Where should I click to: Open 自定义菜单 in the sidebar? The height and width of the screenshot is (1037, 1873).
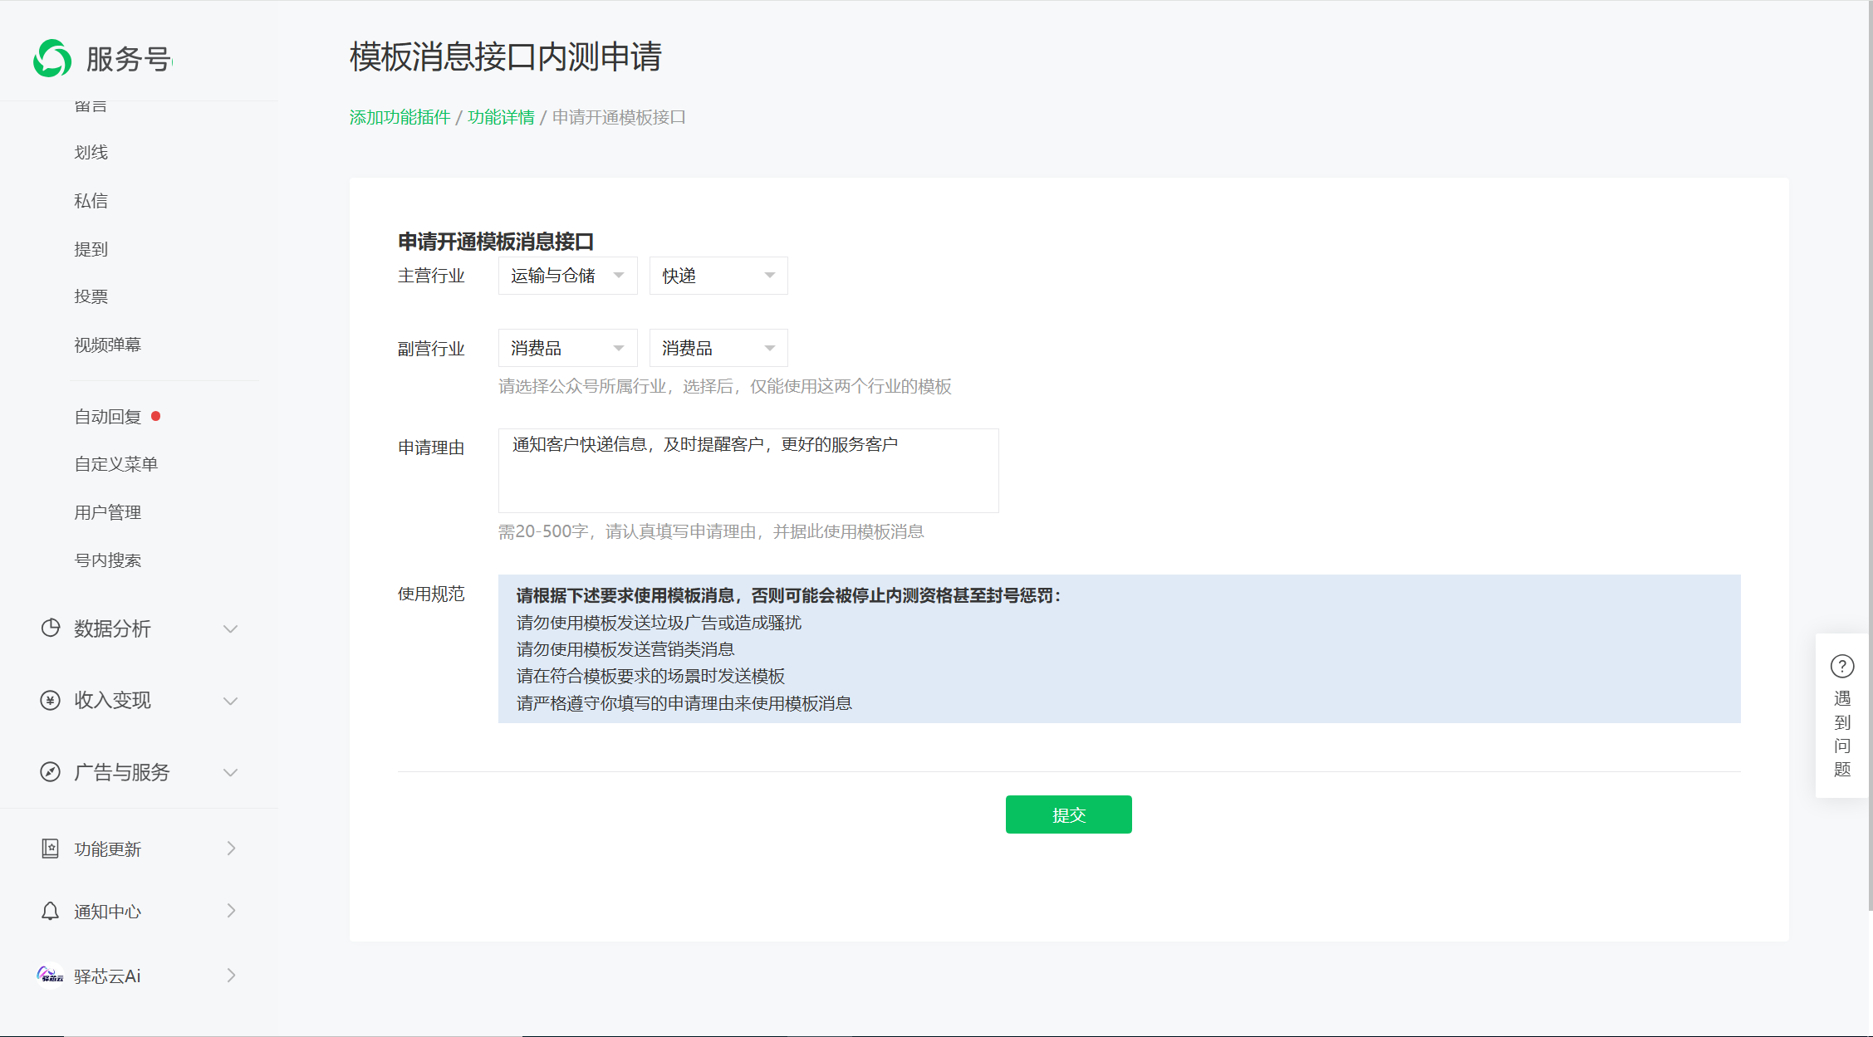coord(115,464)
